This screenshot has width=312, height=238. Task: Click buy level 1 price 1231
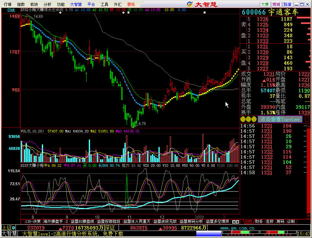(262, 47)
